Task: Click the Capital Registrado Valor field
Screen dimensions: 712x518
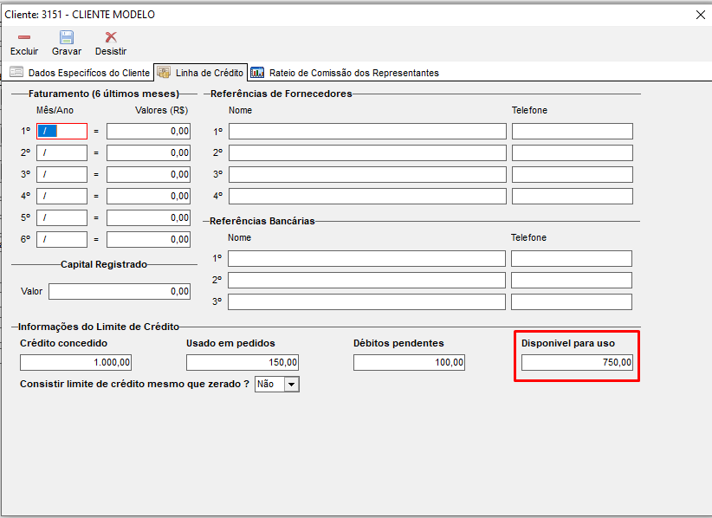Action: [120, 292]
